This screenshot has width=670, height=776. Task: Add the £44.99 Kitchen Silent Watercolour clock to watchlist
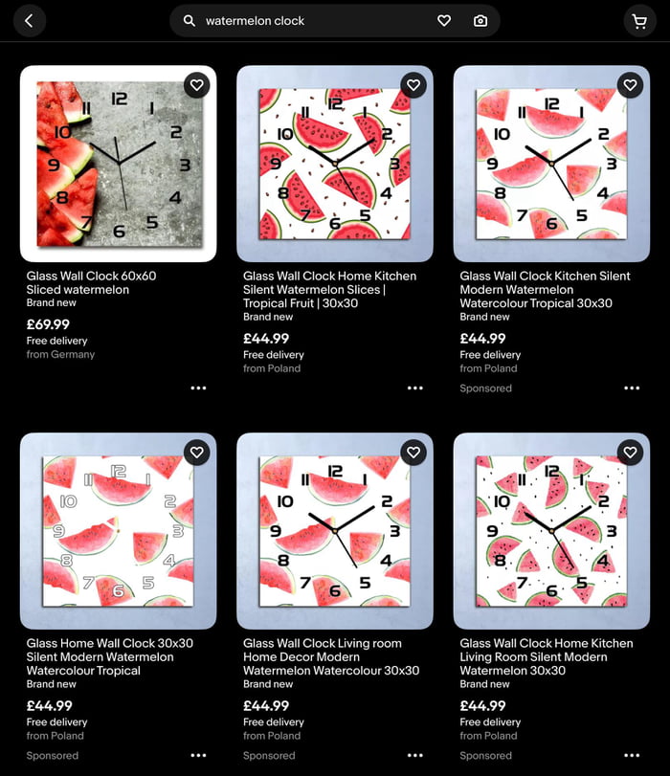point(630,85)
